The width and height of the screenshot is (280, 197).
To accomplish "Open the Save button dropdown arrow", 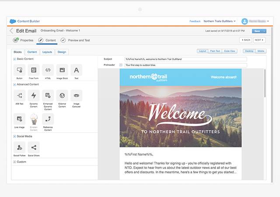I will coord(264,31).
